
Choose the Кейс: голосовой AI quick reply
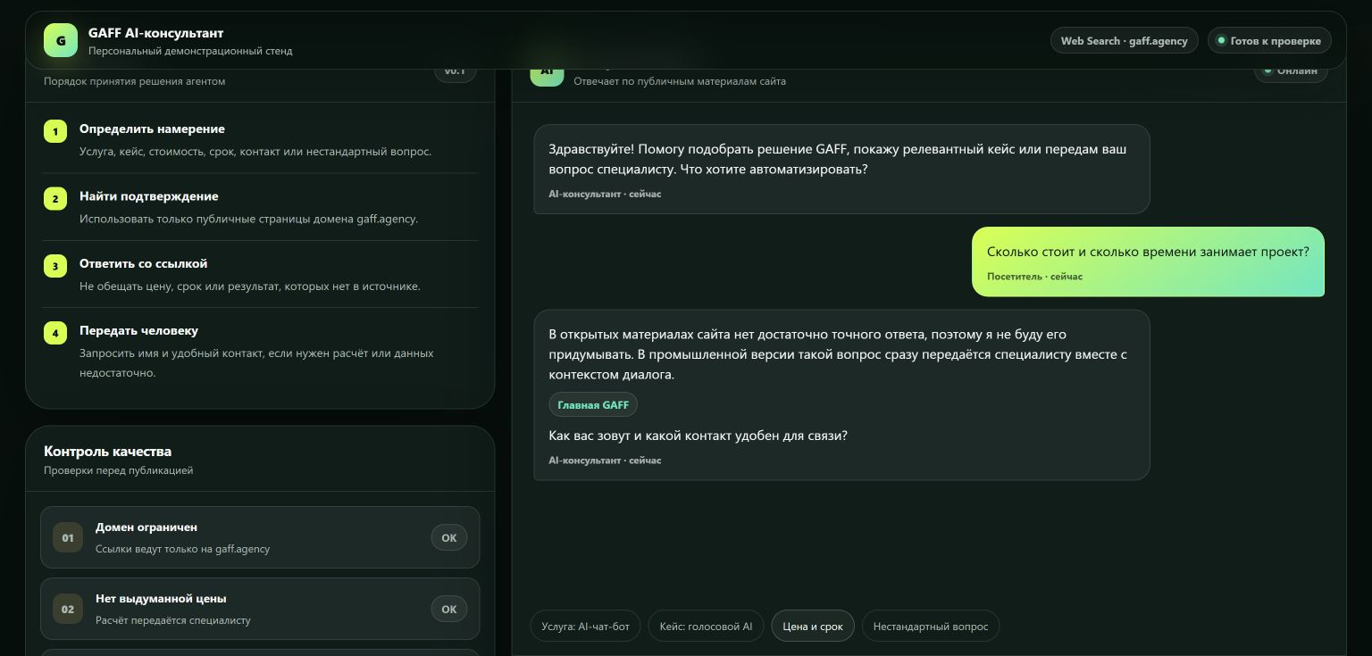[706, 626]
